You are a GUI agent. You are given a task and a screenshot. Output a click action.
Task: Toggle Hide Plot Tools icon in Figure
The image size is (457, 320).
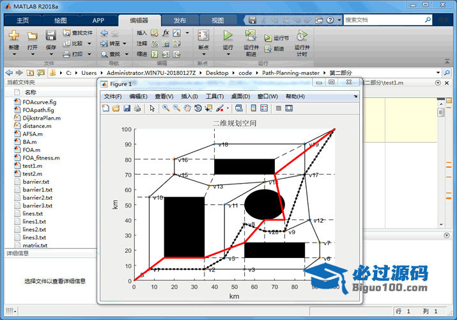point(279,108)
